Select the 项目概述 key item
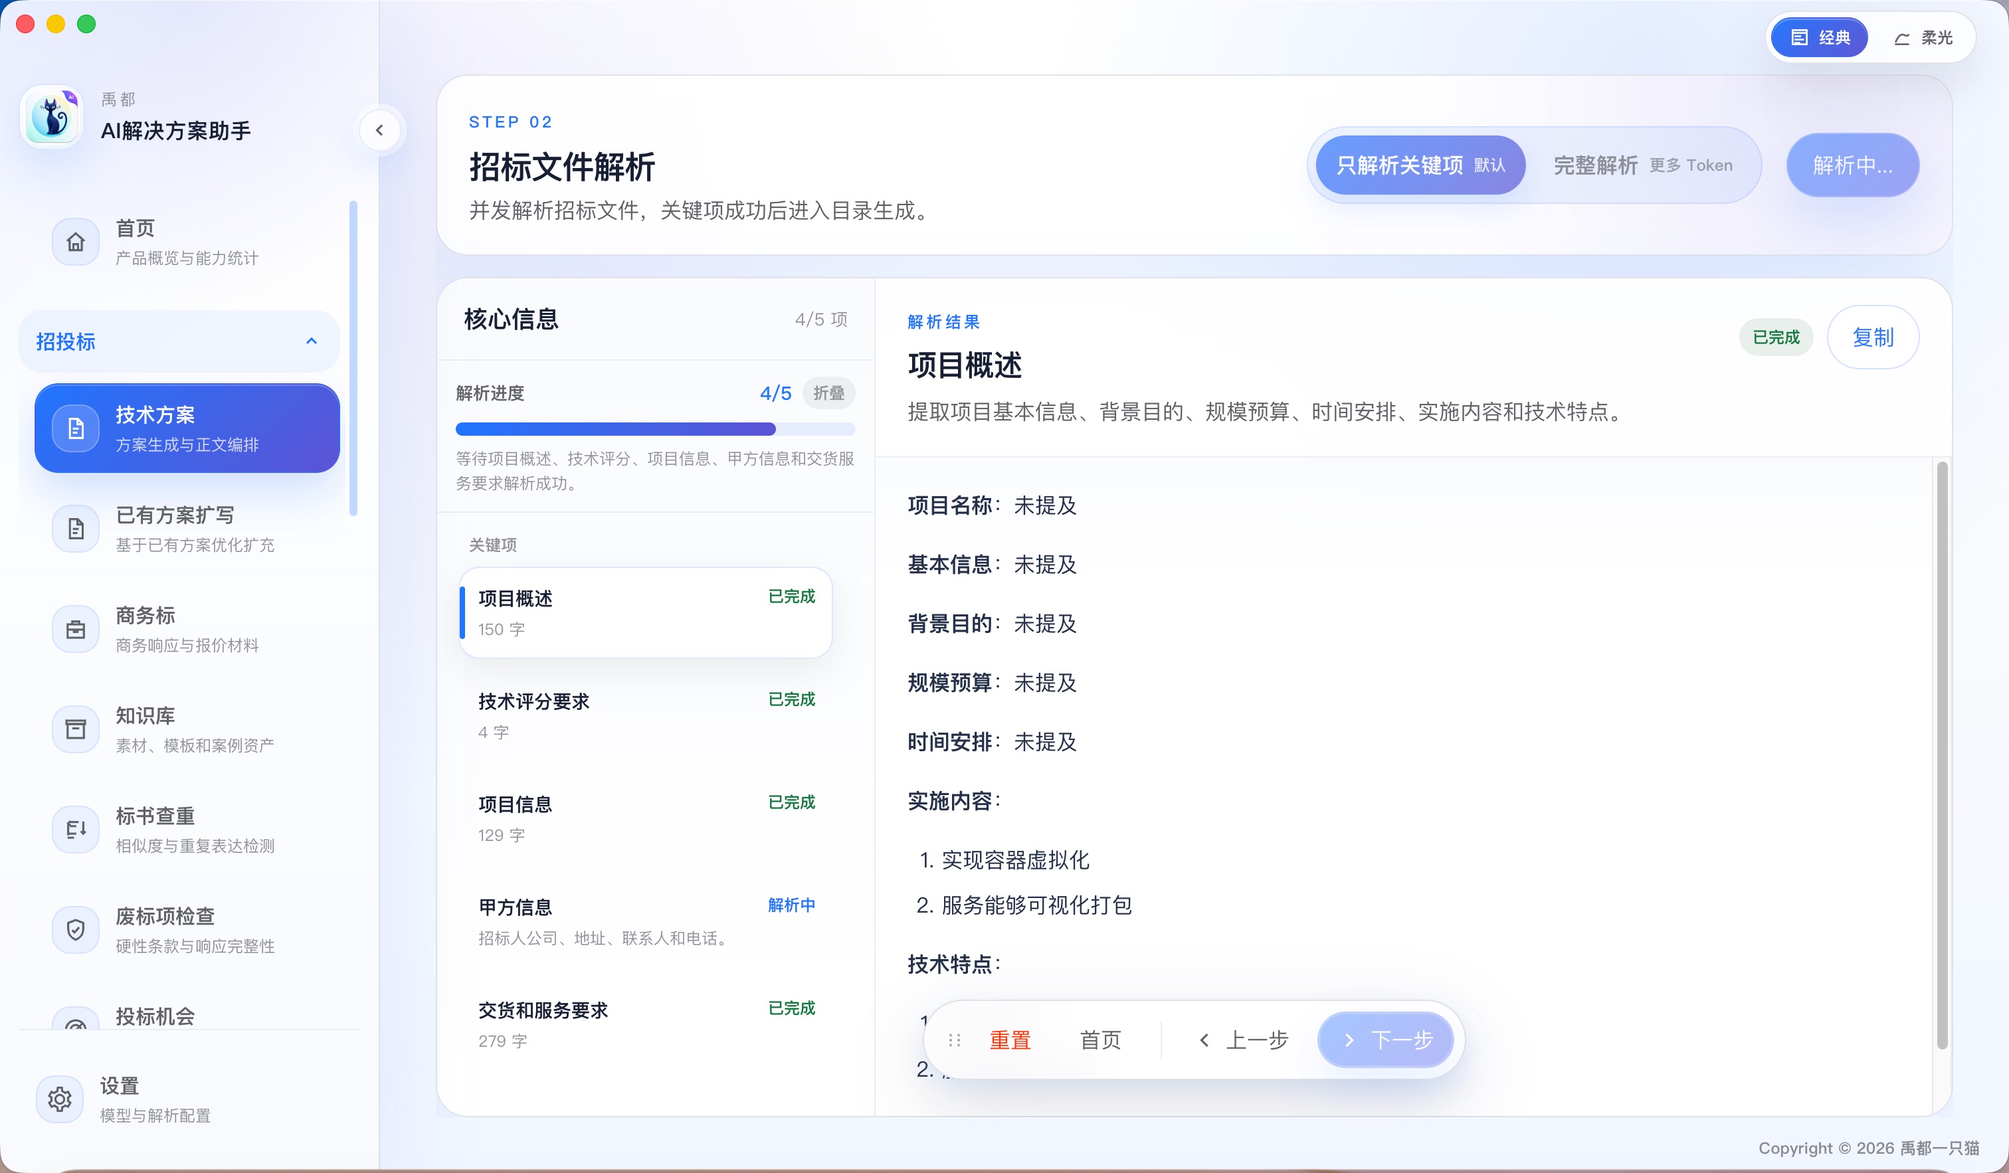 coord(645,613)
